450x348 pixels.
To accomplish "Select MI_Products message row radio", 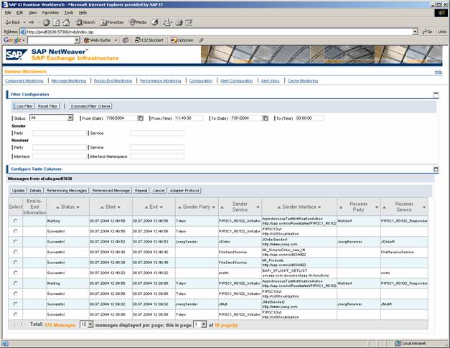I will (16, 262).
